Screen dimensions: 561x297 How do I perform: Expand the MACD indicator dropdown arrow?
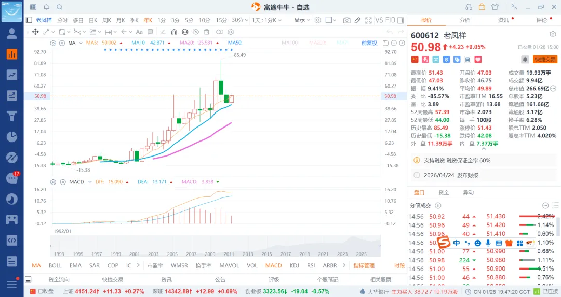[x=90, y=182]
